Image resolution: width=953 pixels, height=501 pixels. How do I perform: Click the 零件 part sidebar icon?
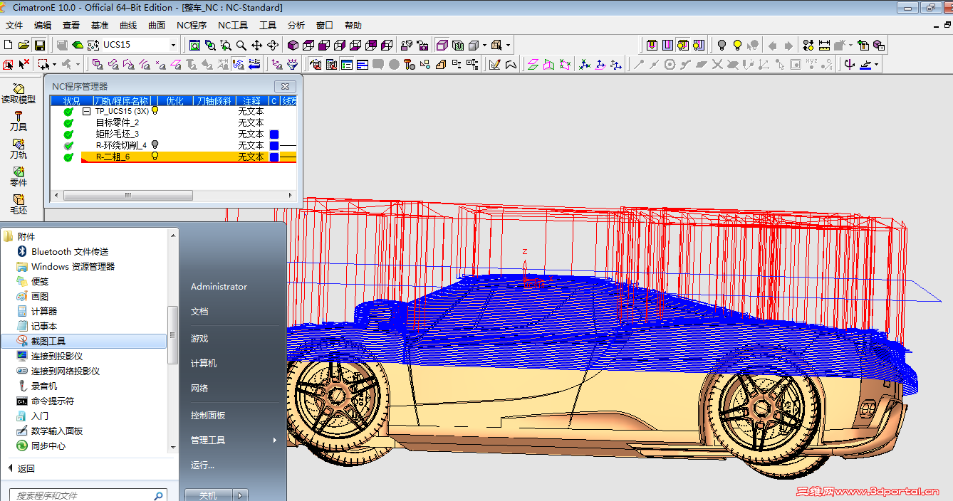[19, 176]
